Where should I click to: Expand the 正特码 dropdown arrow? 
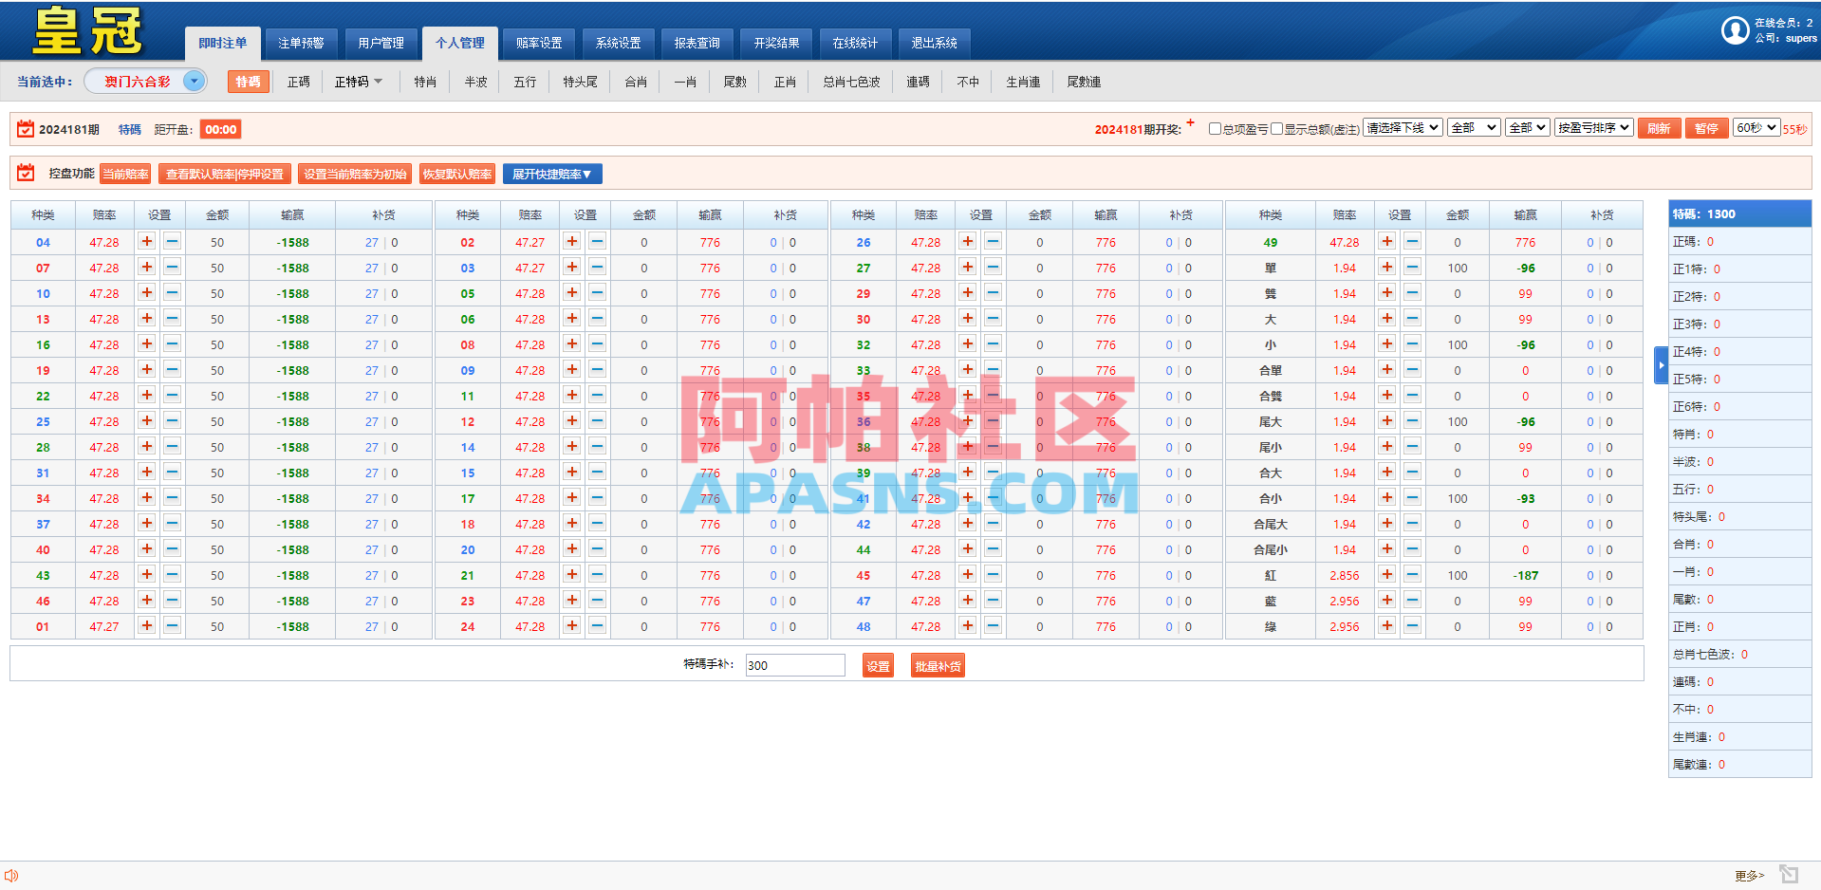380,82
